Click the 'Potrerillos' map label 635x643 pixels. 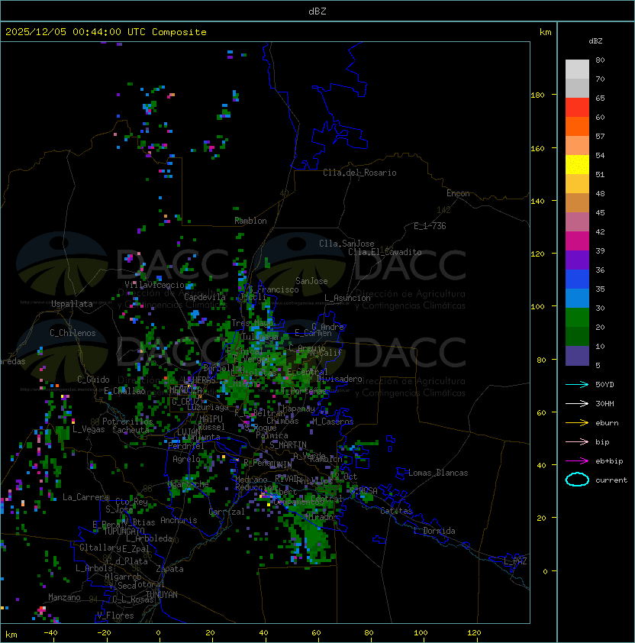coord(127,422)
